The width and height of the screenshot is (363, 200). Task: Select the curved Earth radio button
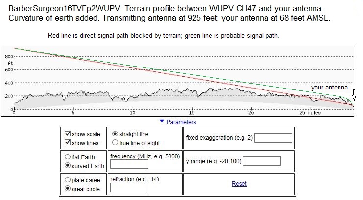point(68,166)
